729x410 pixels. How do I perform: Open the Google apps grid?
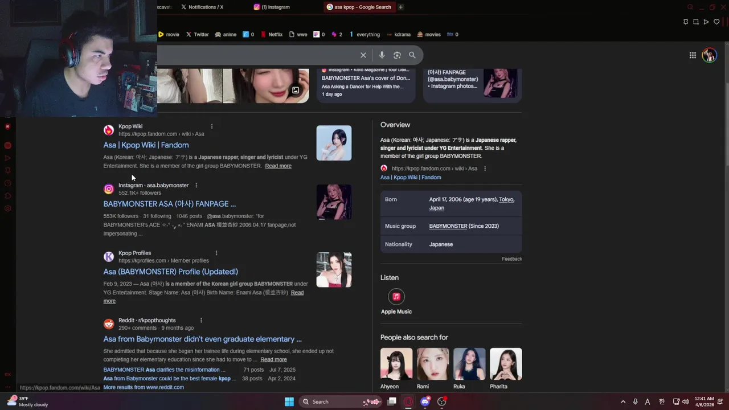(x=693, y=55)
